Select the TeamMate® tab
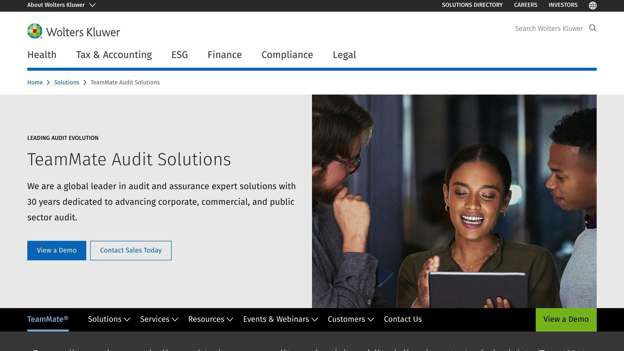Screen dimensions: 624x351 [x=48, y=319]
